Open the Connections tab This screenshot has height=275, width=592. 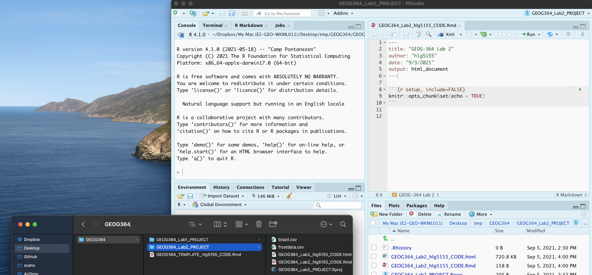pos(250,187)
